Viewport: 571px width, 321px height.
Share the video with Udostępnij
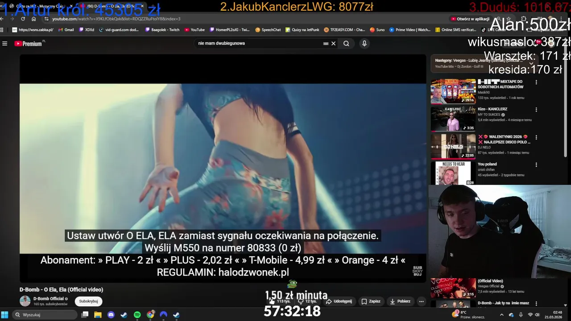pos(339,301)
